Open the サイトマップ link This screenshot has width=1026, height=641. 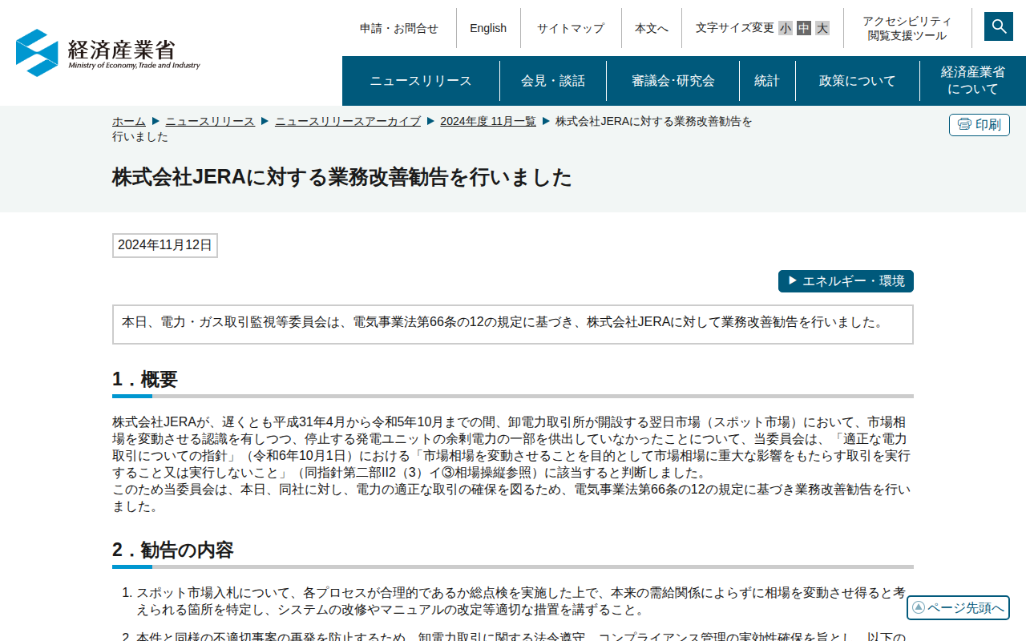coord(571,28)
